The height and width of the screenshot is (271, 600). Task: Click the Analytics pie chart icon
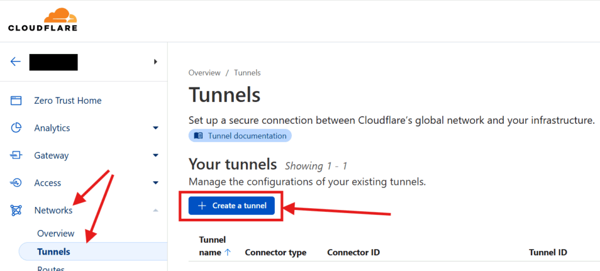16,128
